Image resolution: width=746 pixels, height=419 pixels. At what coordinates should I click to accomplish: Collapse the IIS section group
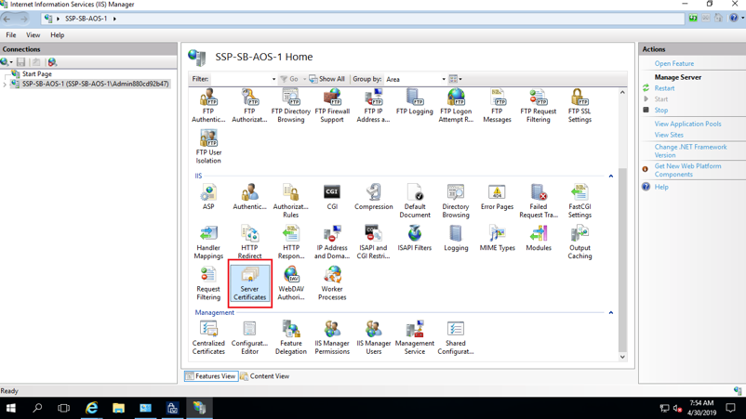click(611, 177)
